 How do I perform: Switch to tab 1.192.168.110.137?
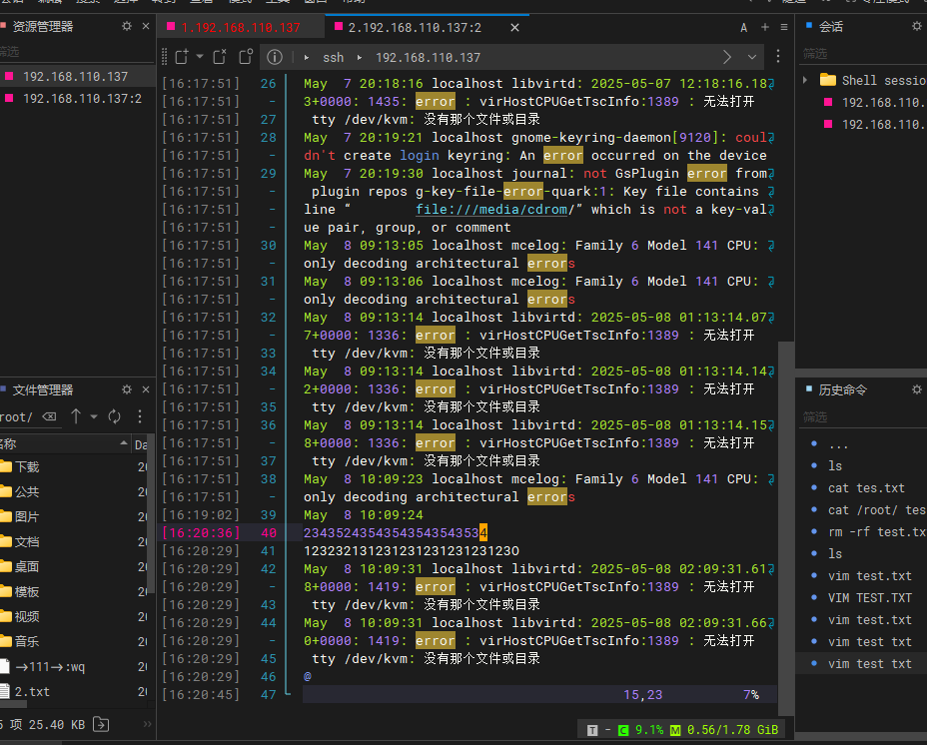tap(241, 28)
